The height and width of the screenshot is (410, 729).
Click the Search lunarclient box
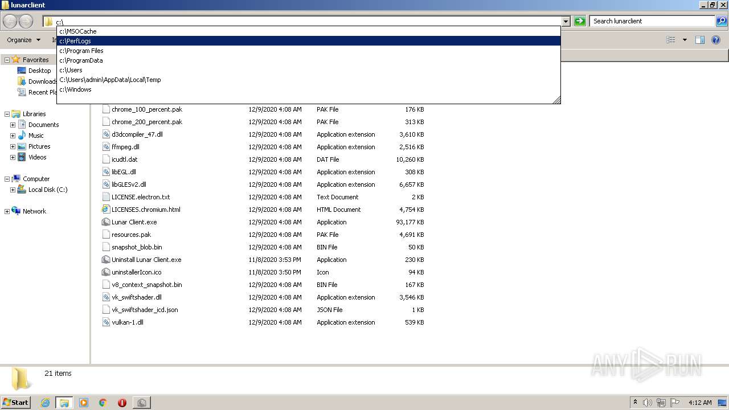pyautogui.click(x=653, y=21)
